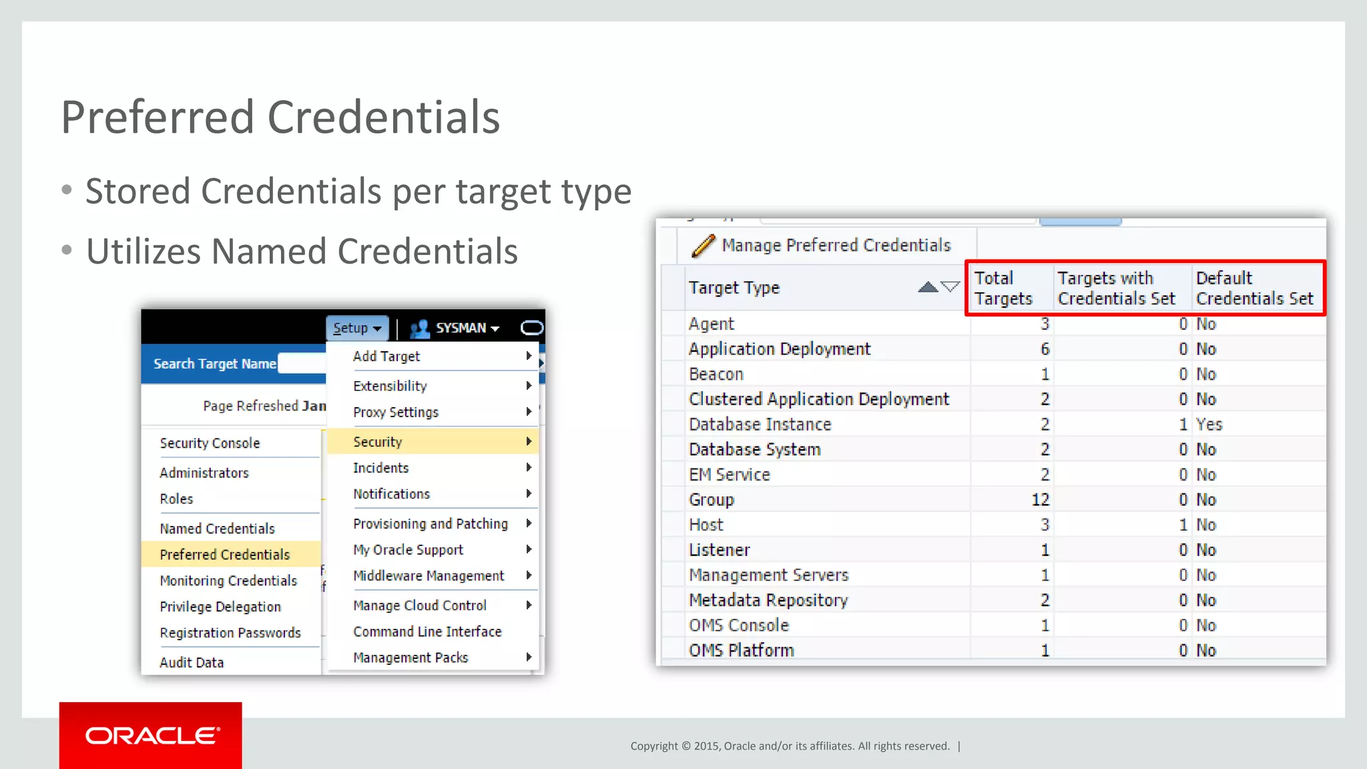Select the Agent row

994,324
